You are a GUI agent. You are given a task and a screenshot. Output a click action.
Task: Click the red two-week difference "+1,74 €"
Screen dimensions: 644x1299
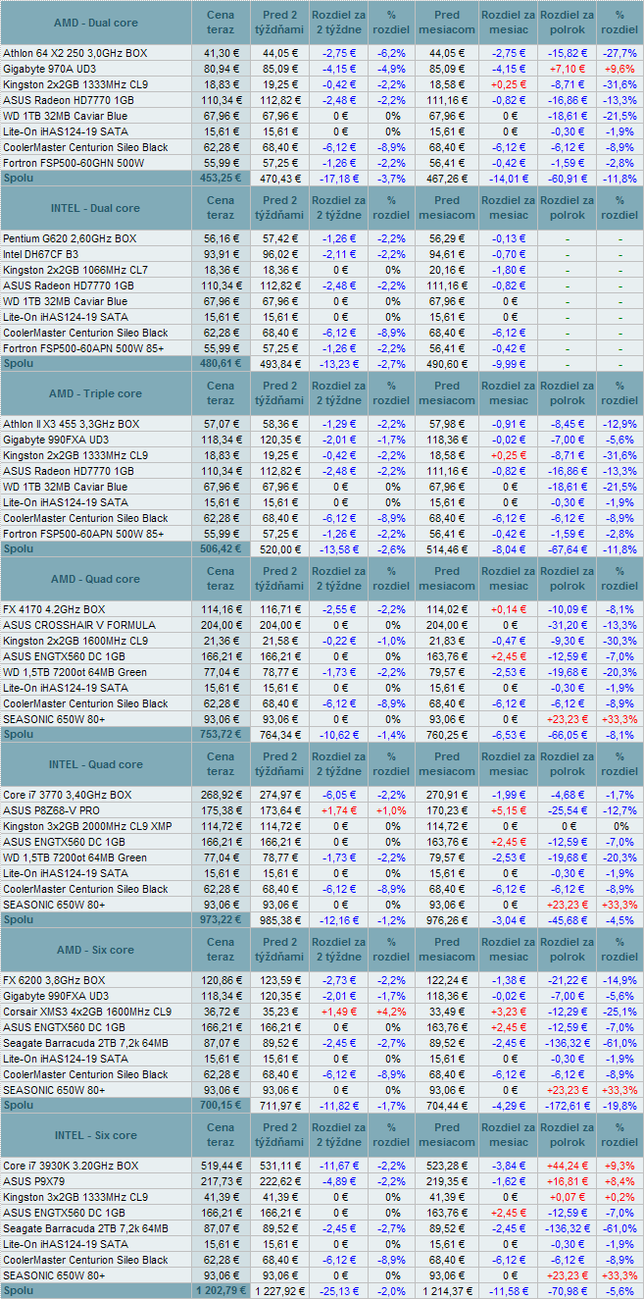(x=338, y=811)
